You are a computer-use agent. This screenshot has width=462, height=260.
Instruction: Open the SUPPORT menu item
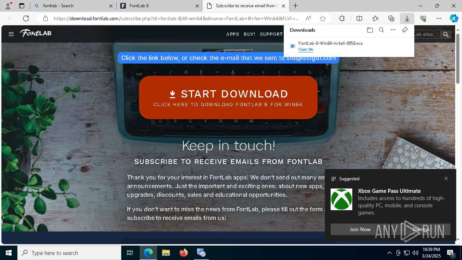(271, 34)
